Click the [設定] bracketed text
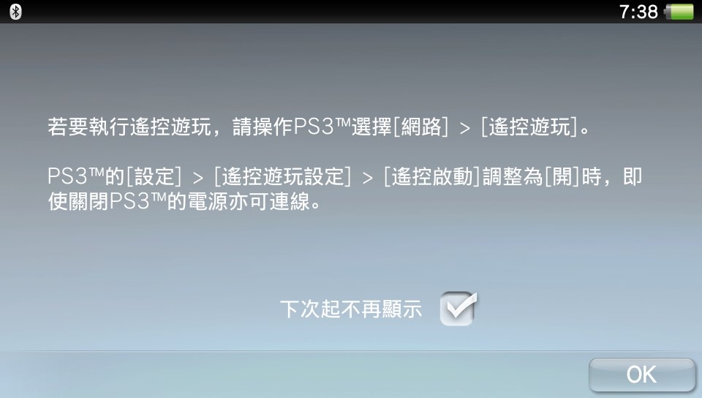 [x=154, y=176]
